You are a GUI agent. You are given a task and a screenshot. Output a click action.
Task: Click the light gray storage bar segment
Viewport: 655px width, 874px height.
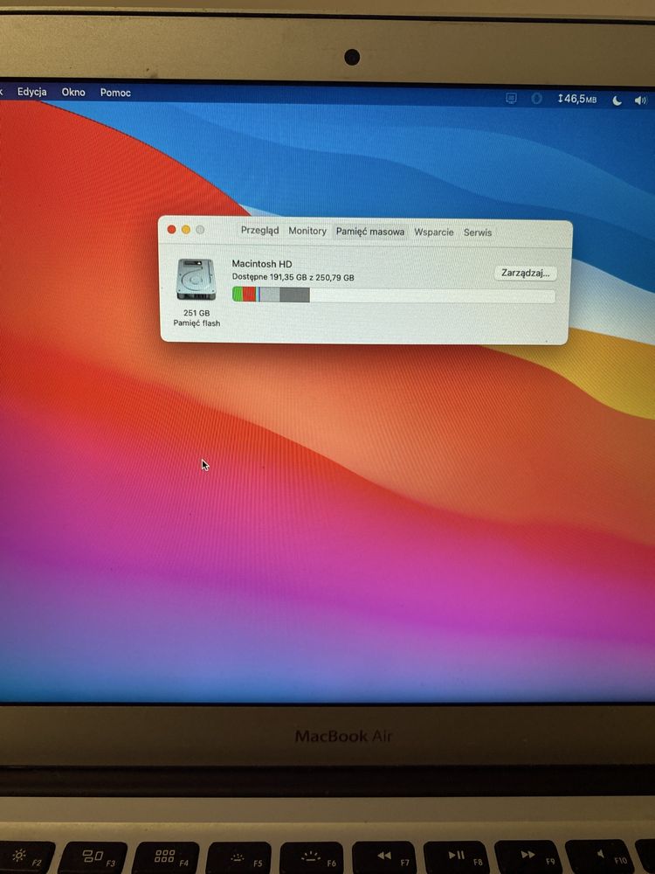coord(270,295)
